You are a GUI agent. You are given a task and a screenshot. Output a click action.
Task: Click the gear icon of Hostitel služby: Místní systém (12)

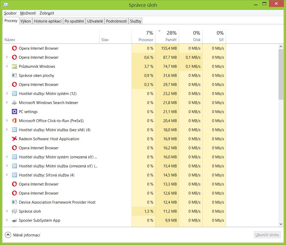click(x=14, y=94)
